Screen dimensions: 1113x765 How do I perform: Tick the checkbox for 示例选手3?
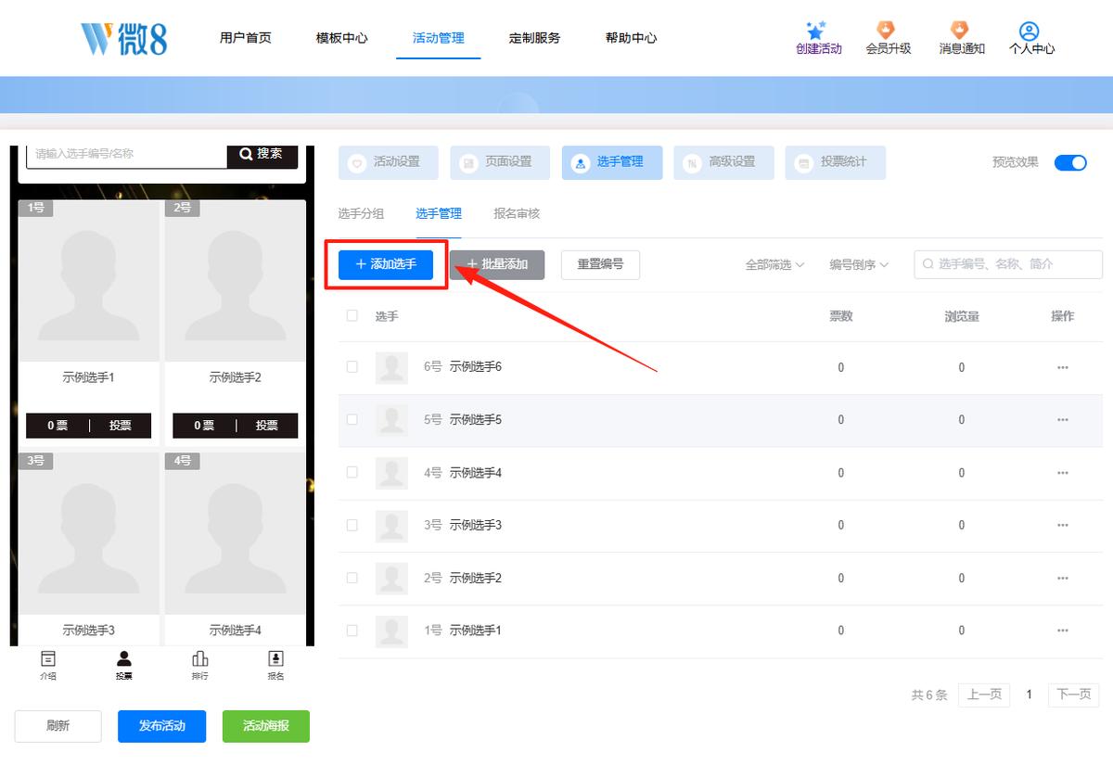pos(352,525)
